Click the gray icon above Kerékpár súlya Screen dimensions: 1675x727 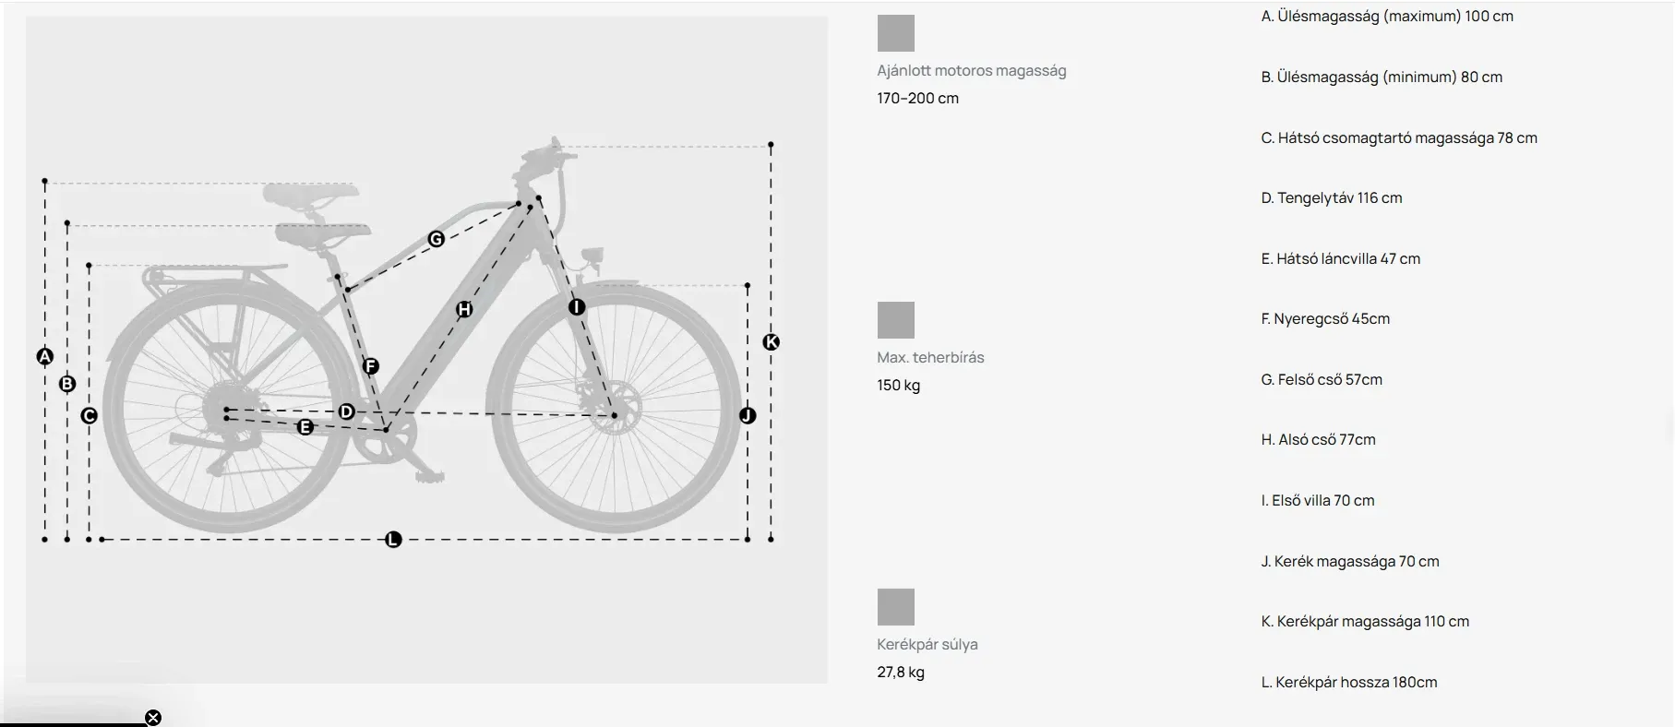895,607
